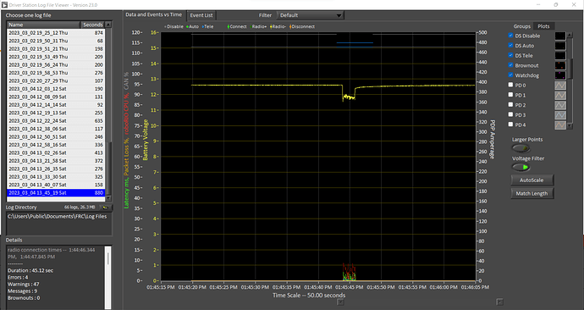This screenshot has width=584, height=310.
Task: Enable the PD 4 plot checkbox
Action: [x=510, y=125]
